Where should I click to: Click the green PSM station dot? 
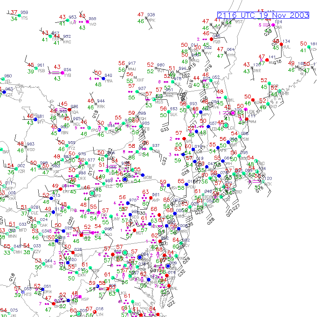click(240, 137)
